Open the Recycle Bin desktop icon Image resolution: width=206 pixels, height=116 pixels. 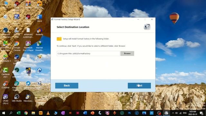coord(5,18)
